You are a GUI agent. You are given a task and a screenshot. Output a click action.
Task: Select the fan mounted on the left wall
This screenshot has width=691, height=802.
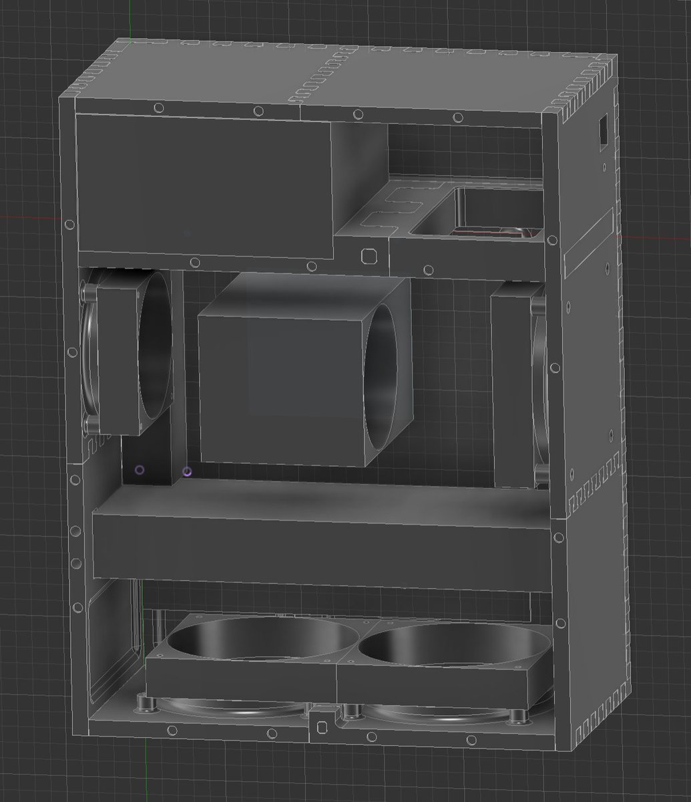pos(127,352)
